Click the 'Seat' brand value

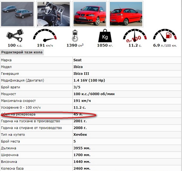[x=77, y=60]
